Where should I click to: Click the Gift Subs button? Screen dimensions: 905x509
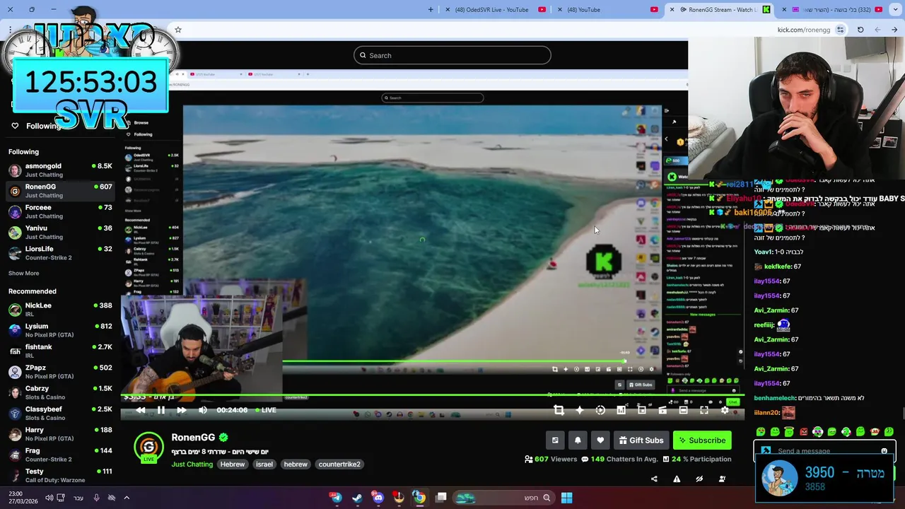[x=641, y=440]
